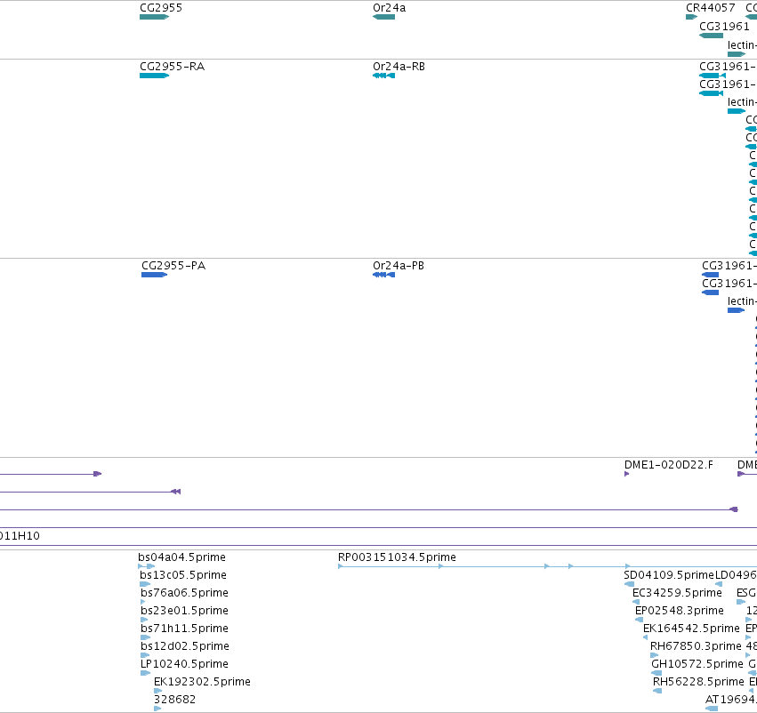The image size is (757, 713).
Task: Click the CG2955-RA transcript glyph
Action: tap(155, 76)
